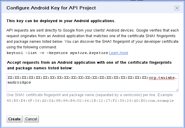Click the 'API requests are sent directly' paragraph
The height and width of the screenshot is (128, 185).
tap(92, 39)
